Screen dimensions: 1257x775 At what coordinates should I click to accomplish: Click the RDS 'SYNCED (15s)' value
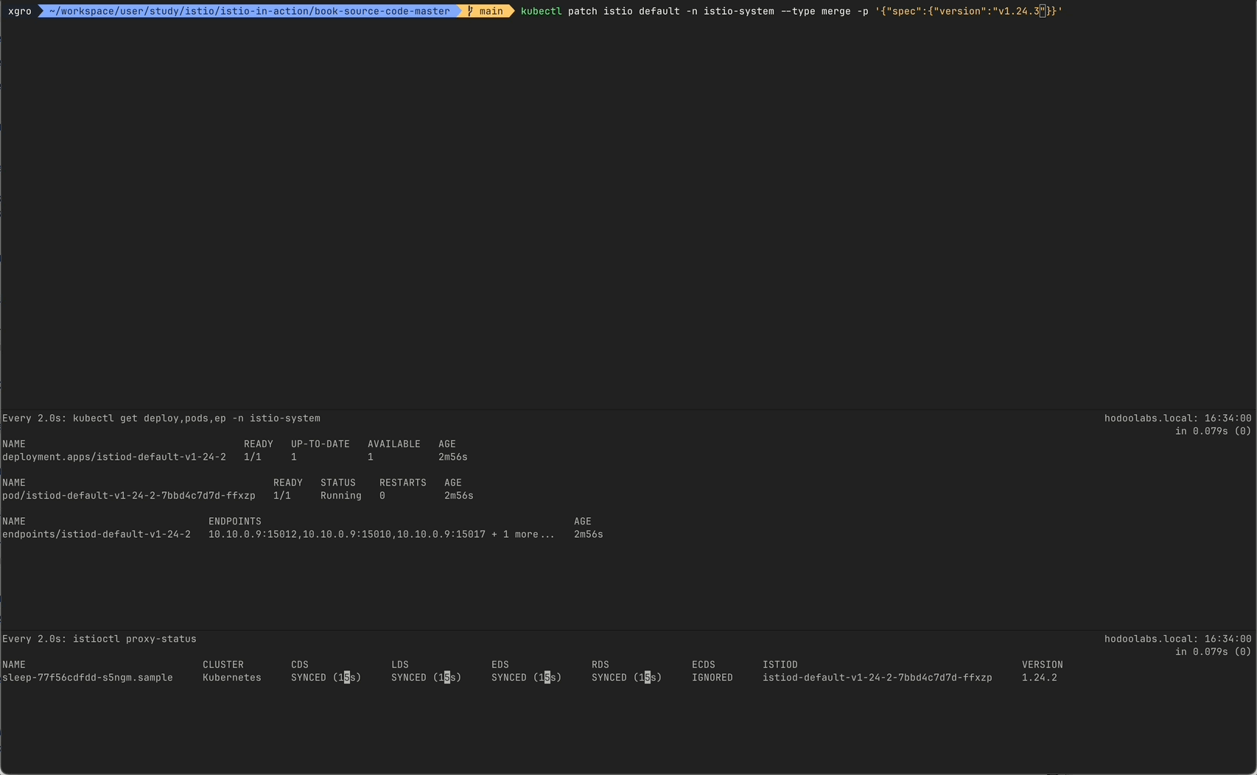(626, 678)
